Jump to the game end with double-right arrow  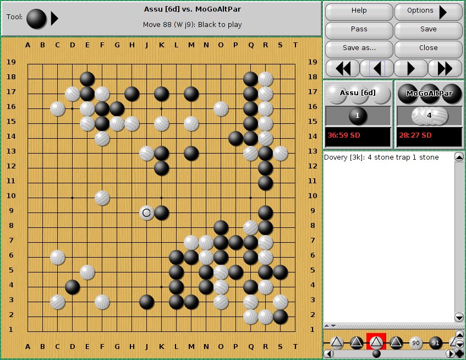pyautogui.click(x=445, y=68)
